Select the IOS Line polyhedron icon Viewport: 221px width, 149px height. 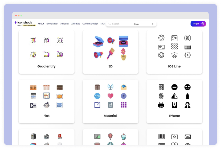(161, 55)
